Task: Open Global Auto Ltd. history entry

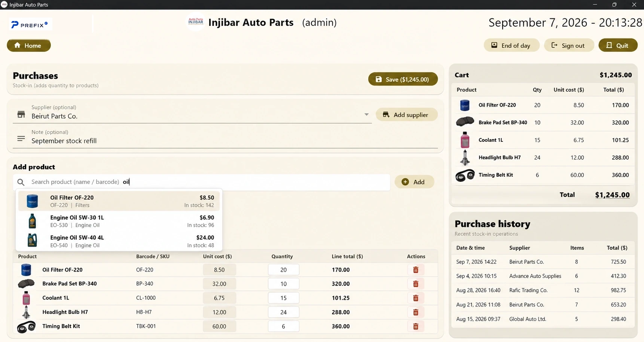Action: tap(543, 319)
